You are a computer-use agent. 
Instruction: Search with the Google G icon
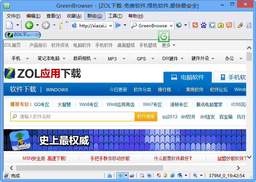(212, 25)
